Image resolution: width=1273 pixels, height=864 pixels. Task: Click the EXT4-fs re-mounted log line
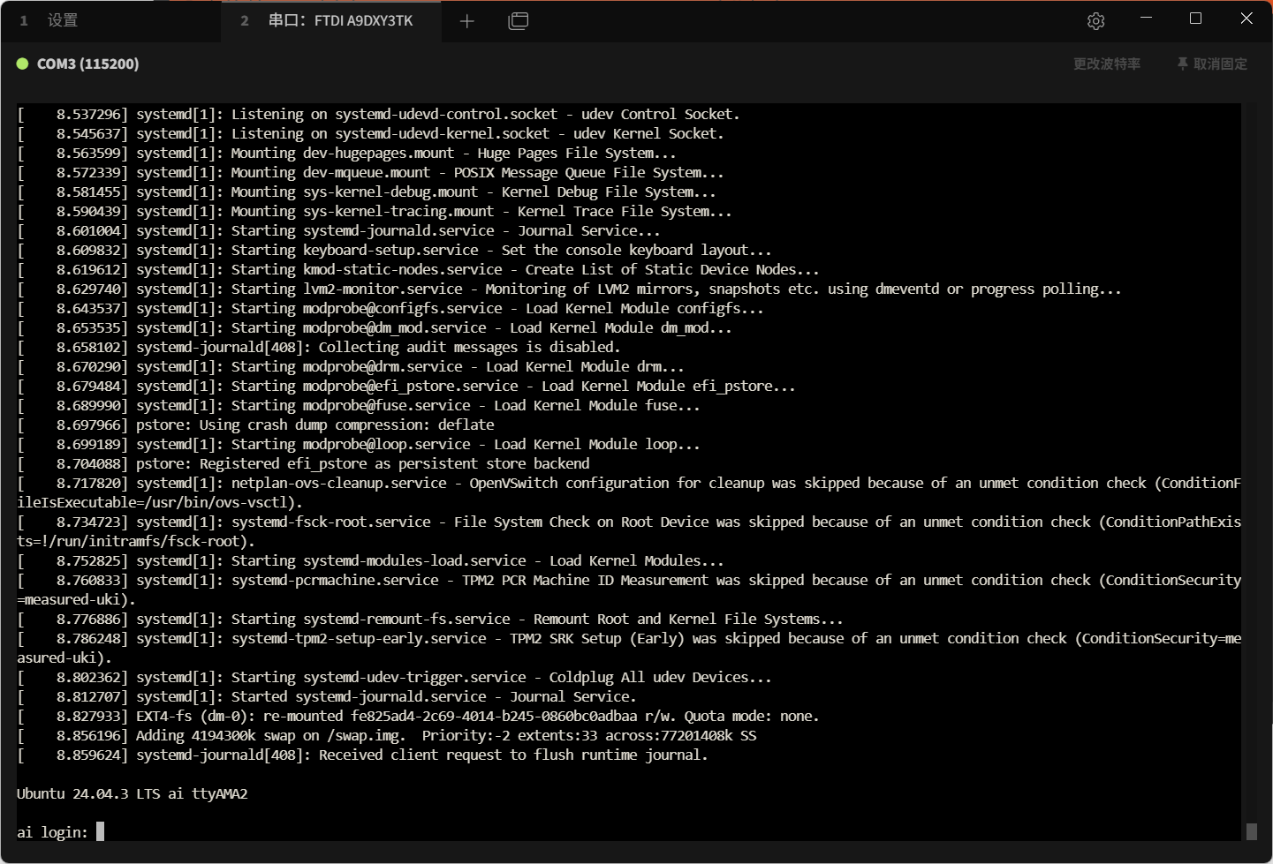click(477, 716)
